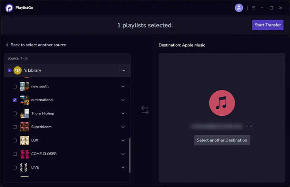Click the Tidal logo icon beside Library
Image resolution: width=290 pixels, height=187 pixels.
click(x=18, y=70)
